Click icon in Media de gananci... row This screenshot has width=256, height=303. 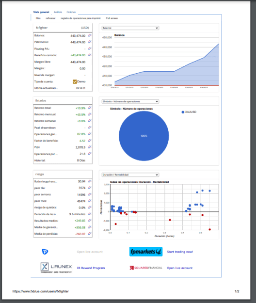point(90,227)
